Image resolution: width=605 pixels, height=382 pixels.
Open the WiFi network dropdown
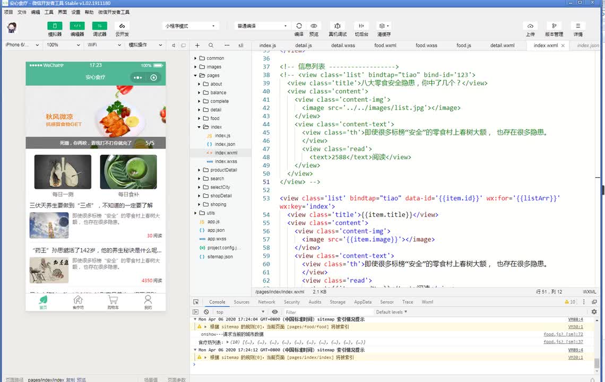pos(104,45)
